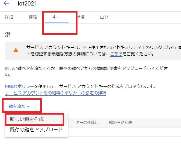Choose 既存の鍵をアップロード from menu
This screenshot has width=181, height=160.
click(x=36, y=130)
